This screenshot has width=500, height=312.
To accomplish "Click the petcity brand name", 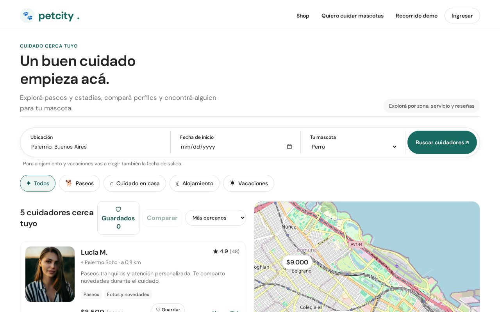I will 59,16.
